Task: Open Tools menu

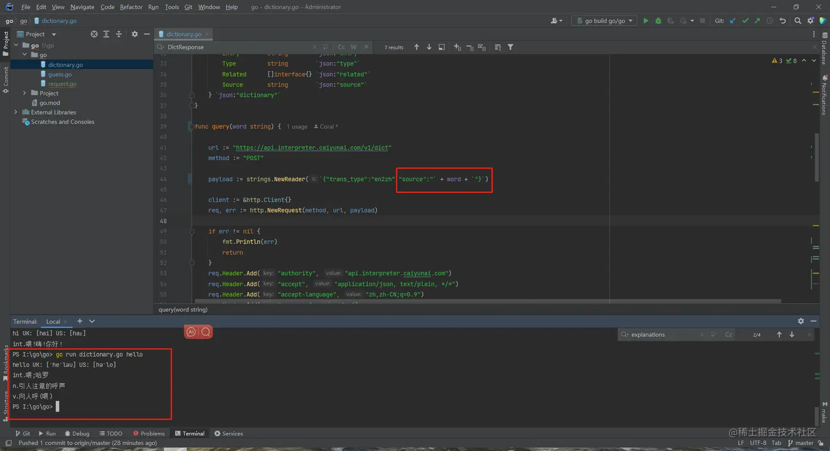Action: pos(172,7)
